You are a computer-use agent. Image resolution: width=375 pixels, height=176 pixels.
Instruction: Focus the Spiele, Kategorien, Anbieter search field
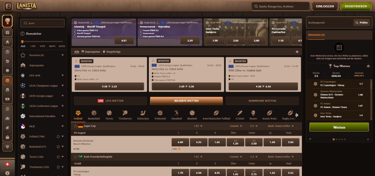280,6
